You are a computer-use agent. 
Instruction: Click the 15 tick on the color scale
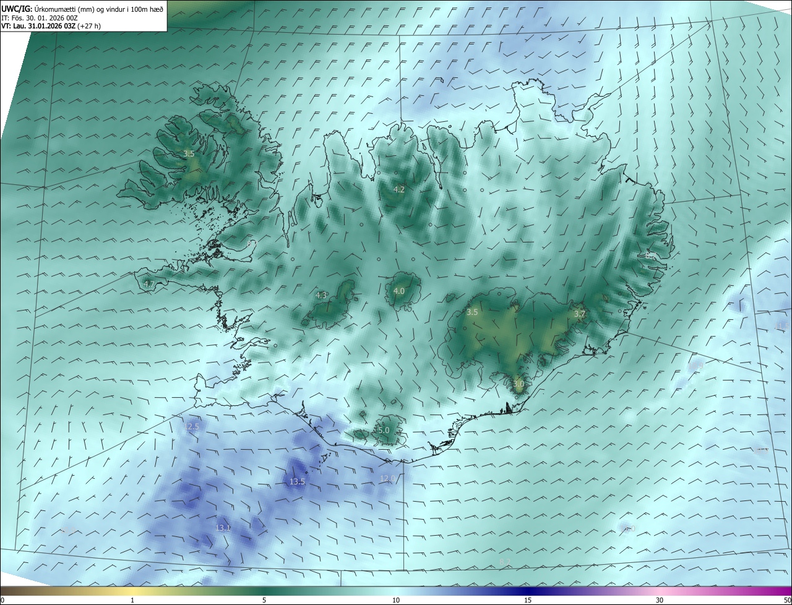tap(528, 600)
